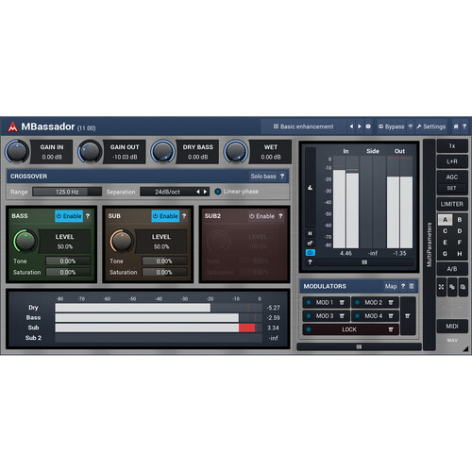Viewport: 472px width, 472px height.
Task: Click the Modulators Map button
Action: coord(391,286)
